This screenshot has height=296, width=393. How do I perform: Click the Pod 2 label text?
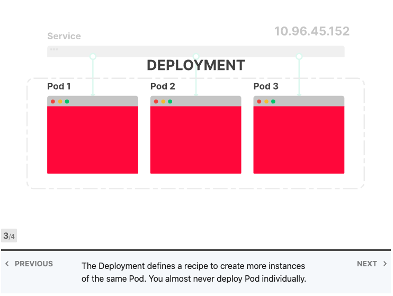tap(163, 86)
